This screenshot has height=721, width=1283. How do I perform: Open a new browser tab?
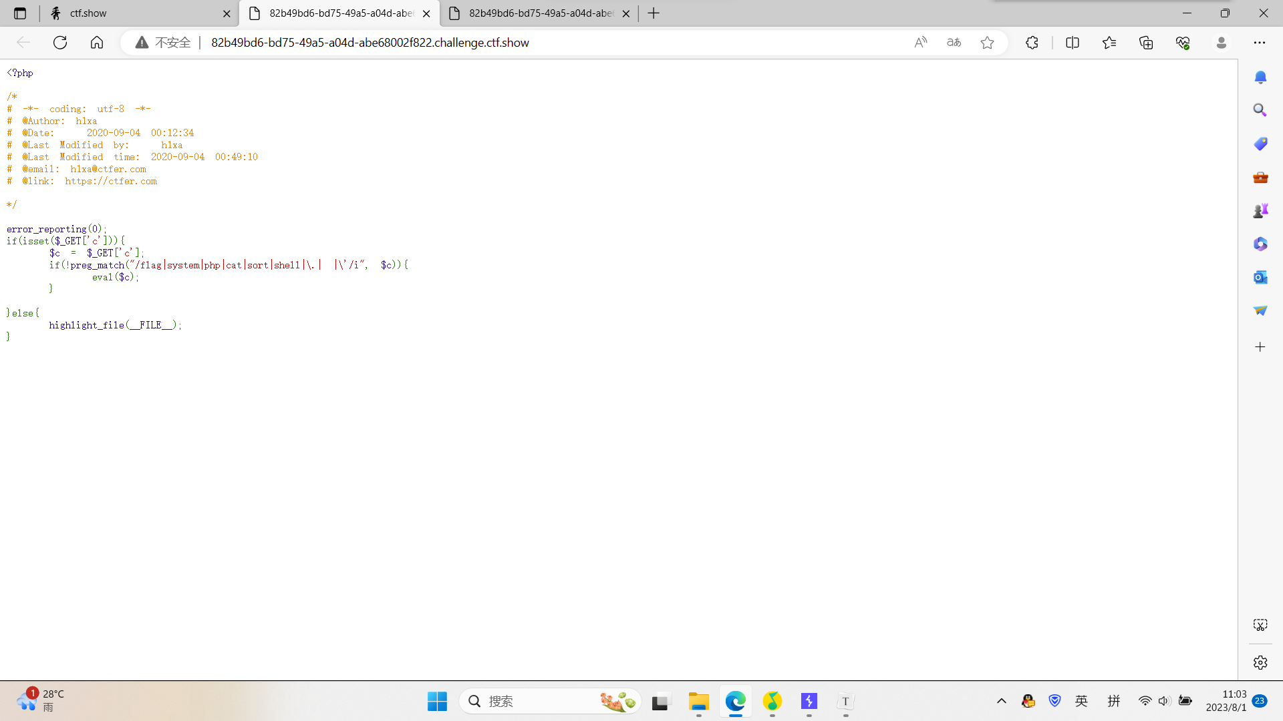(x=654, y=13)
